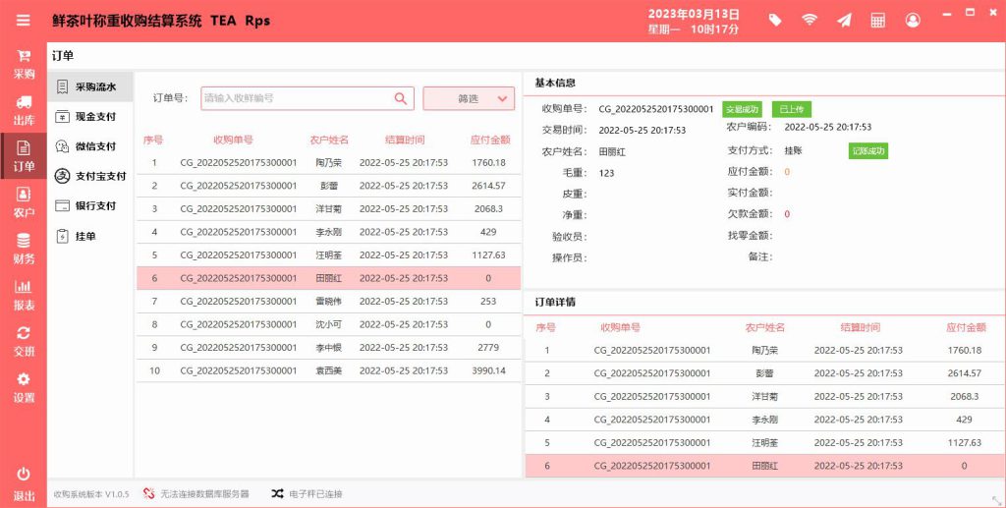Click 应付金额 header in 订单详情 table
The image size is (1006, 508).
click(x=966, y=328)
